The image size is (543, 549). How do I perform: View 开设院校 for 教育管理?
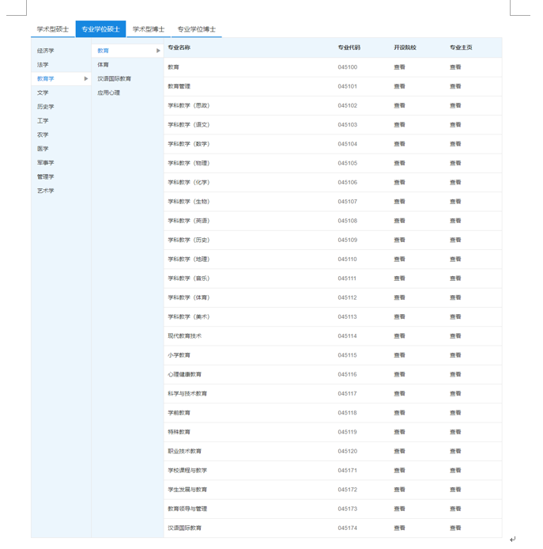click(399, 86)
